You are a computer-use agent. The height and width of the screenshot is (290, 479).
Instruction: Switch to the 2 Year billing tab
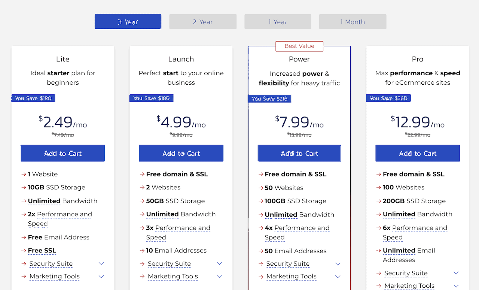tap(203, 22)
